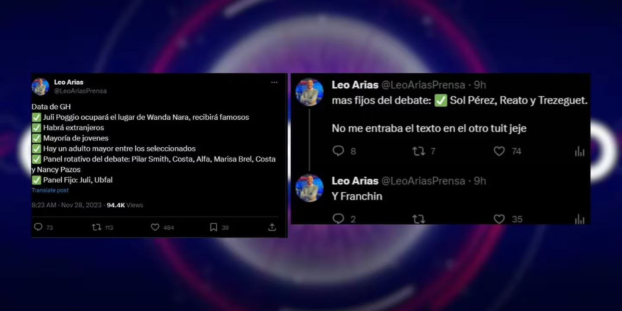Open avatar on the 'Y Franchin' reply
Screen dimensions: 622x311
(309, 188)
